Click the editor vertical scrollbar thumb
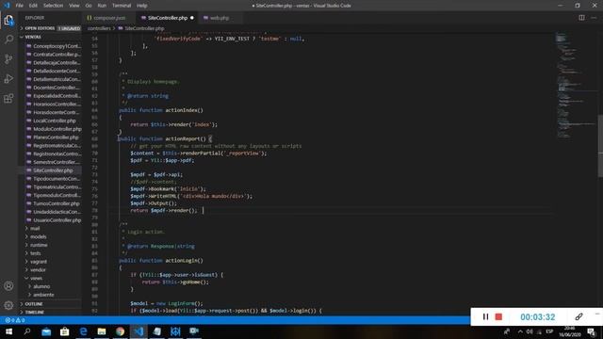Screen dimensions: 603x339 point(600,146)
